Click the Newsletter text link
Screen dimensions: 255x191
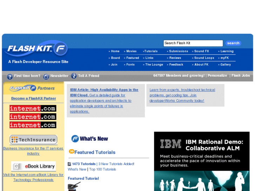59,76
